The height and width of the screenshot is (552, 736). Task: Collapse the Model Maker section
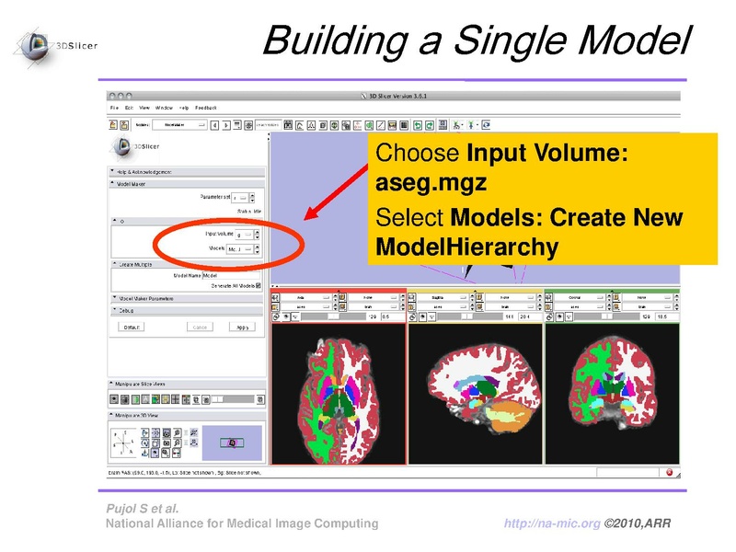pos(188,184)
